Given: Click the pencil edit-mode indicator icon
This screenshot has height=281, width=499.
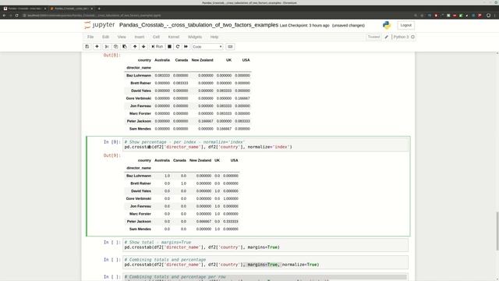Looking at the screenshot, I should click(387, 37).
